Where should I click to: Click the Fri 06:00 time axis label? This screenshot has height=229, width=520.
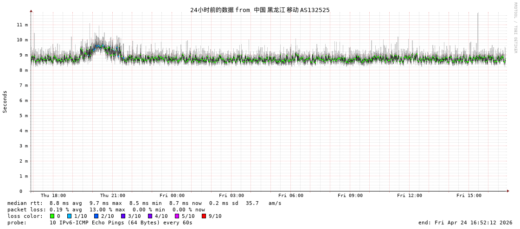291,196
